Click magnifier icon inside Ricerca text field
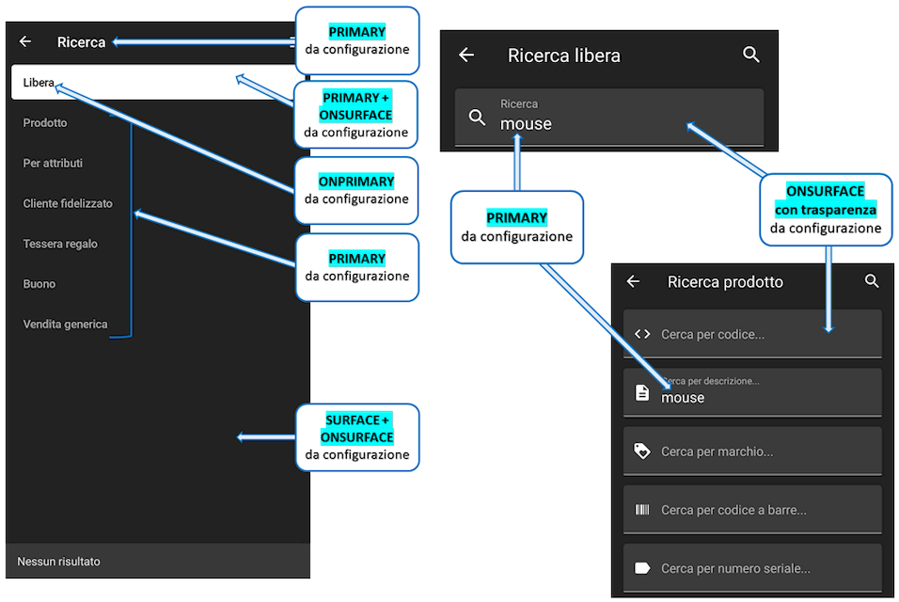899x602 pixels. (x=478, y=118)
